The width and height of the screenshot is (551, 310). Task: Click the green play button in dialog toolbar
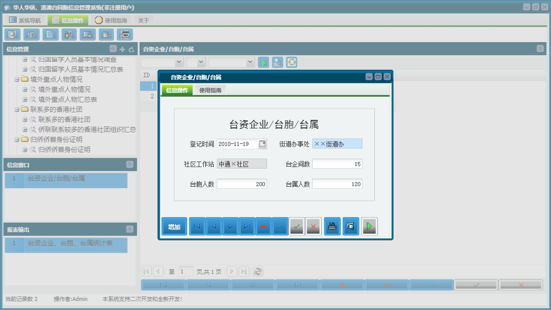(369, 226)
